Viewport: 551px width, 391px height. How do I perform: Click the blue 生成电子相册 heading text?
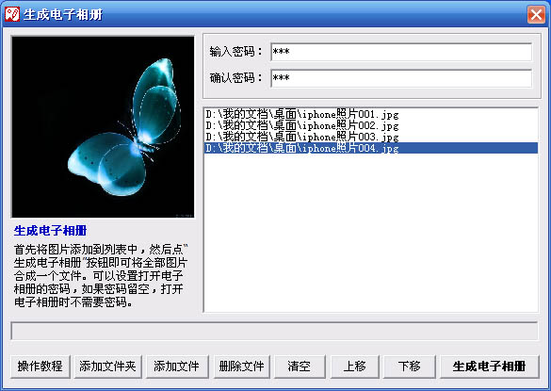click(x=50, y=231)
